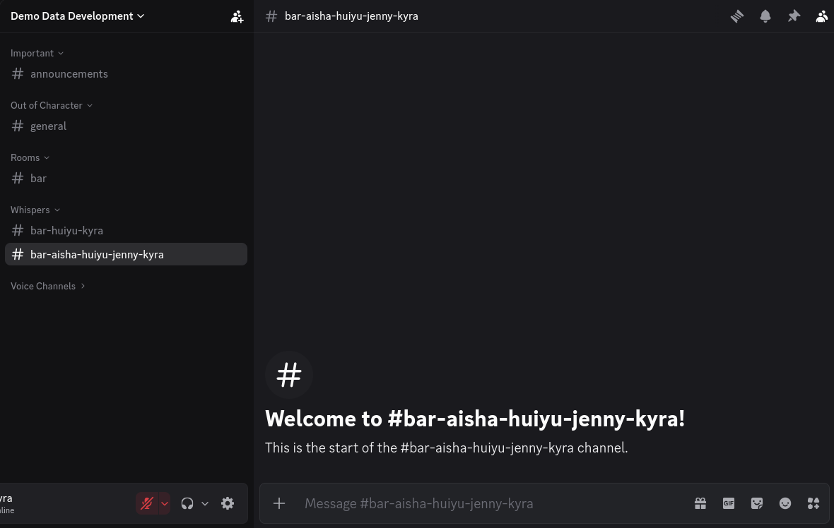
Task: Open the emoji picker
Action: (785, 503)
